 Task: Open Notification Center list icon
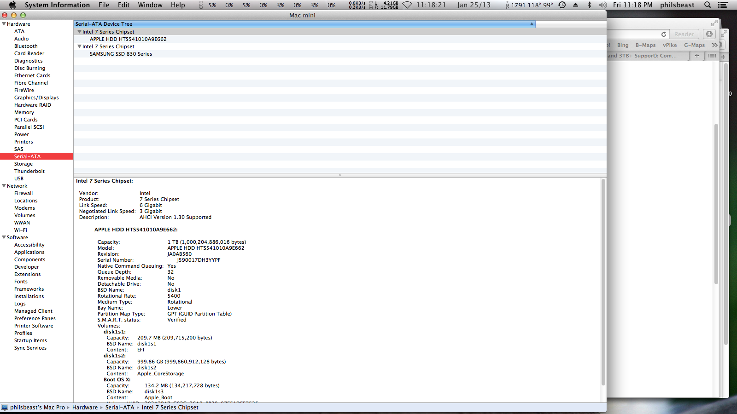[x=723, y=5]
